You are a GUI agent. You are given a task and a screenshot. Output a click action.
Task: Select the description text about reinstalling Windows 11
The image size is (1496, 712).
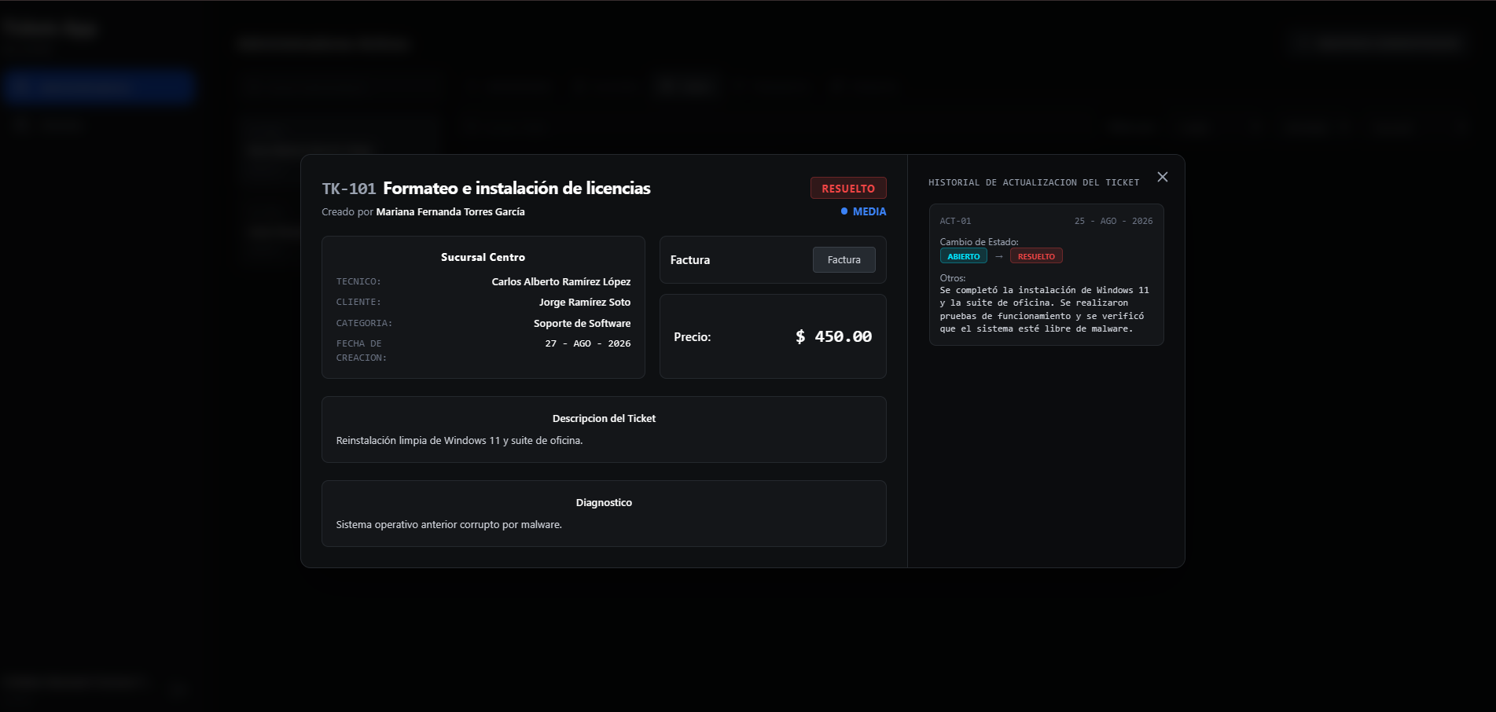460,441
